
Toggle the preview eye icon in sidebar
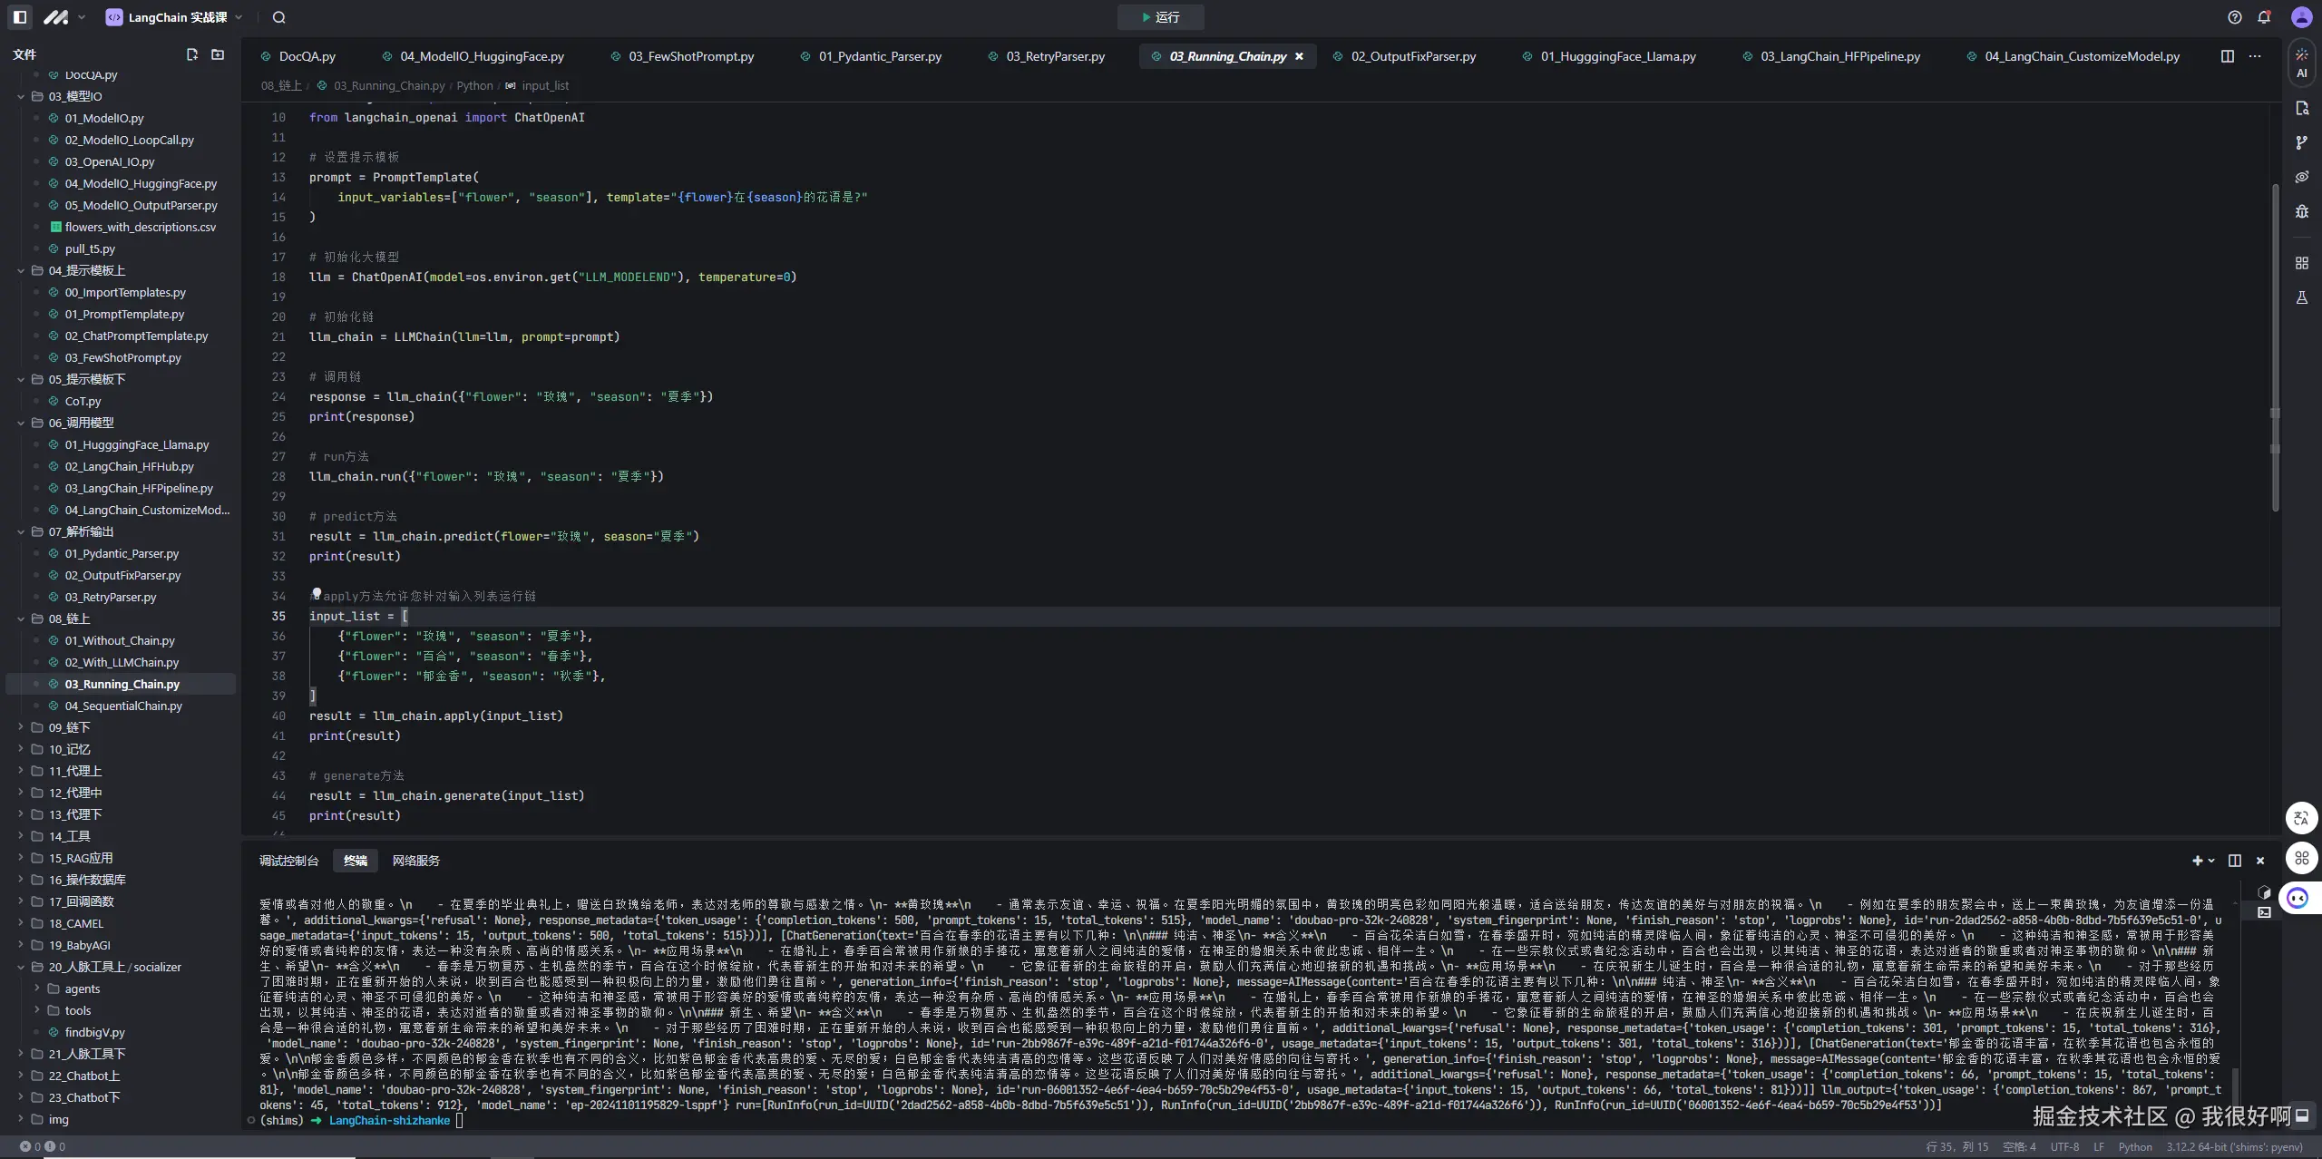click(2301, 177)
